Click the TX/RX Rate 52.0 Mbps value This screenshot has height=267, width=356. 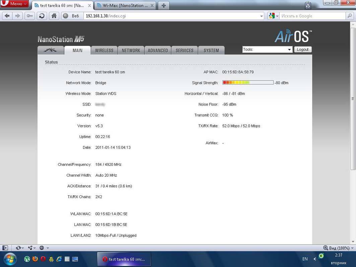241,126
